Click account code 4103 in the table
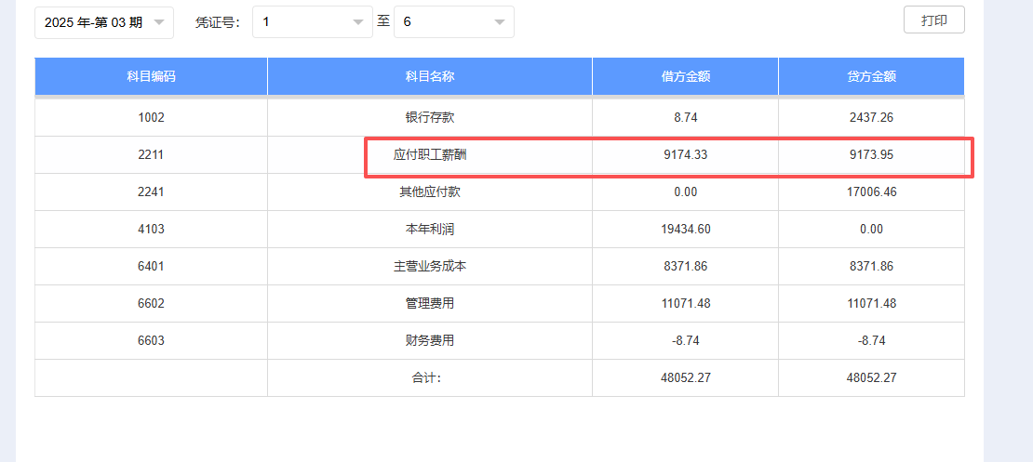The height and width of the screenshot is (462, 1033). (x=151, y=230)
